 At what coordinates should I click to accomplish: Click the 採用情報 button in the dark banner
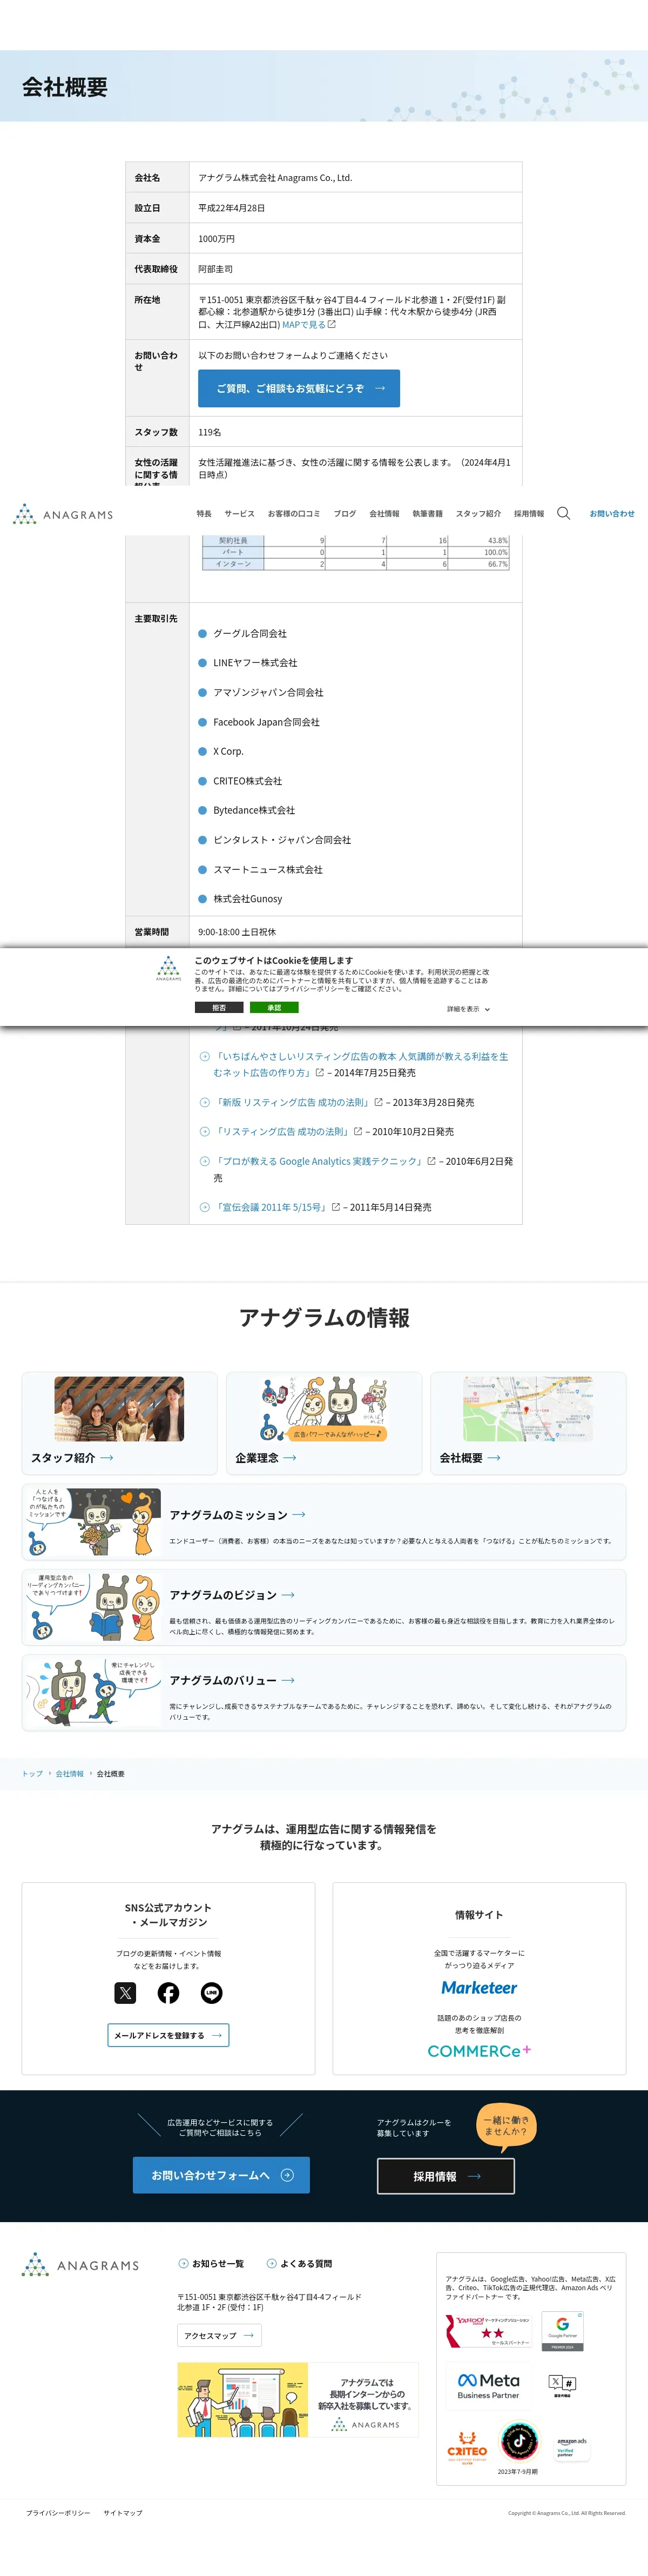[x=446, y=2176]
